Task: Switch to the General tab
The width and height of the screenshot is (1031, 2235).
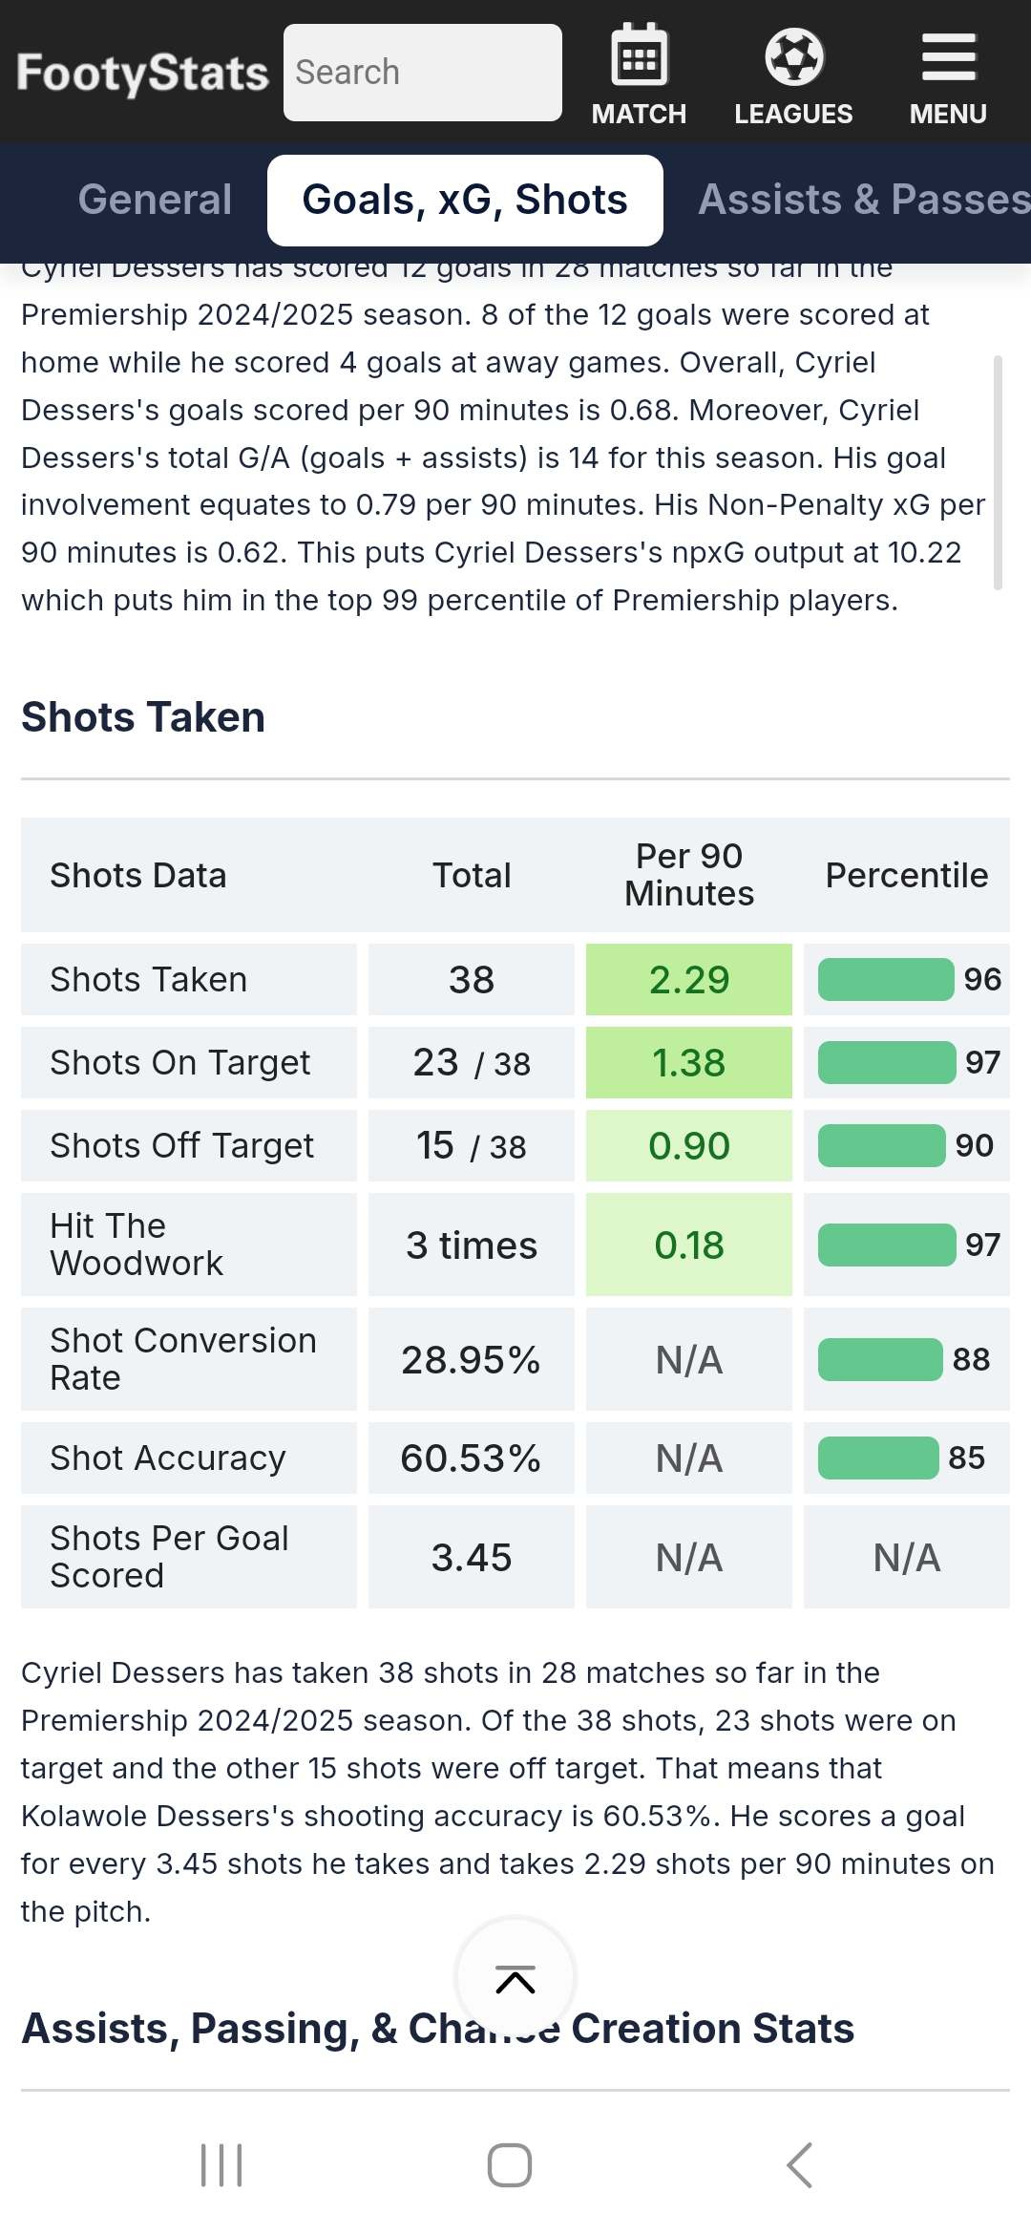Action: pos(155,200)
